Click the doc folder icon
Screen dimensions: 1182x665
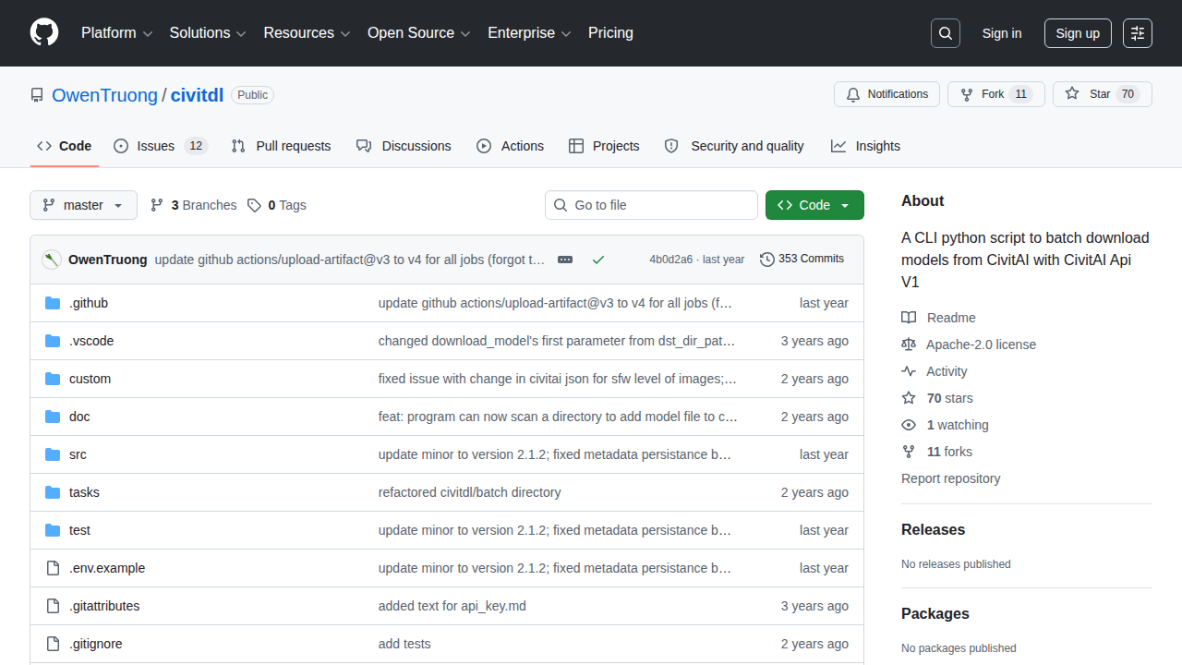click(53, 417)
